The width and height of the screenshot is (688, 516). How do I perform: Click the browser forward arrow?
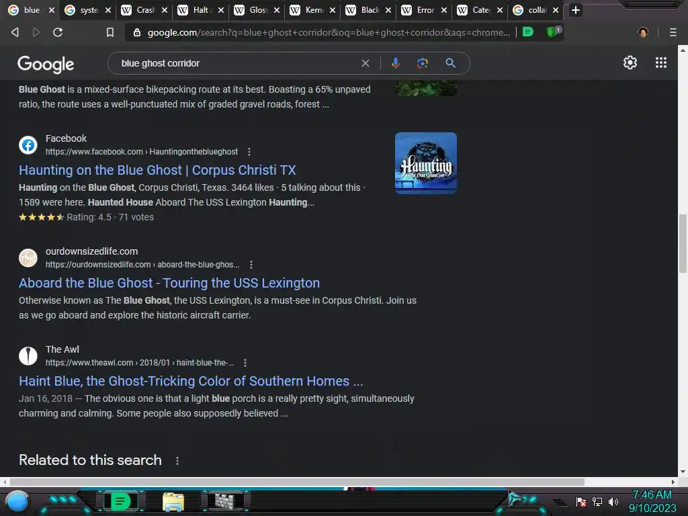[x=36, y=32]
